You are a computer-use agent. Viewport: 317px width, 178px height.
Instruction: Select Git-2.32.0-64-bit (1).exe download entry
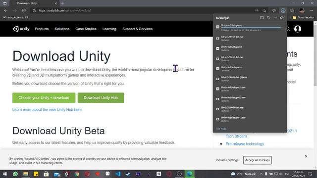[x=250, y=79]
